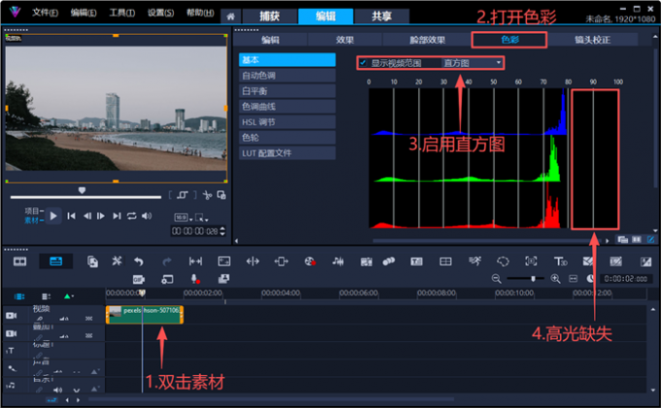Click the title track T icon
This screenshot has width=661, height=408.
click(10, 351)
